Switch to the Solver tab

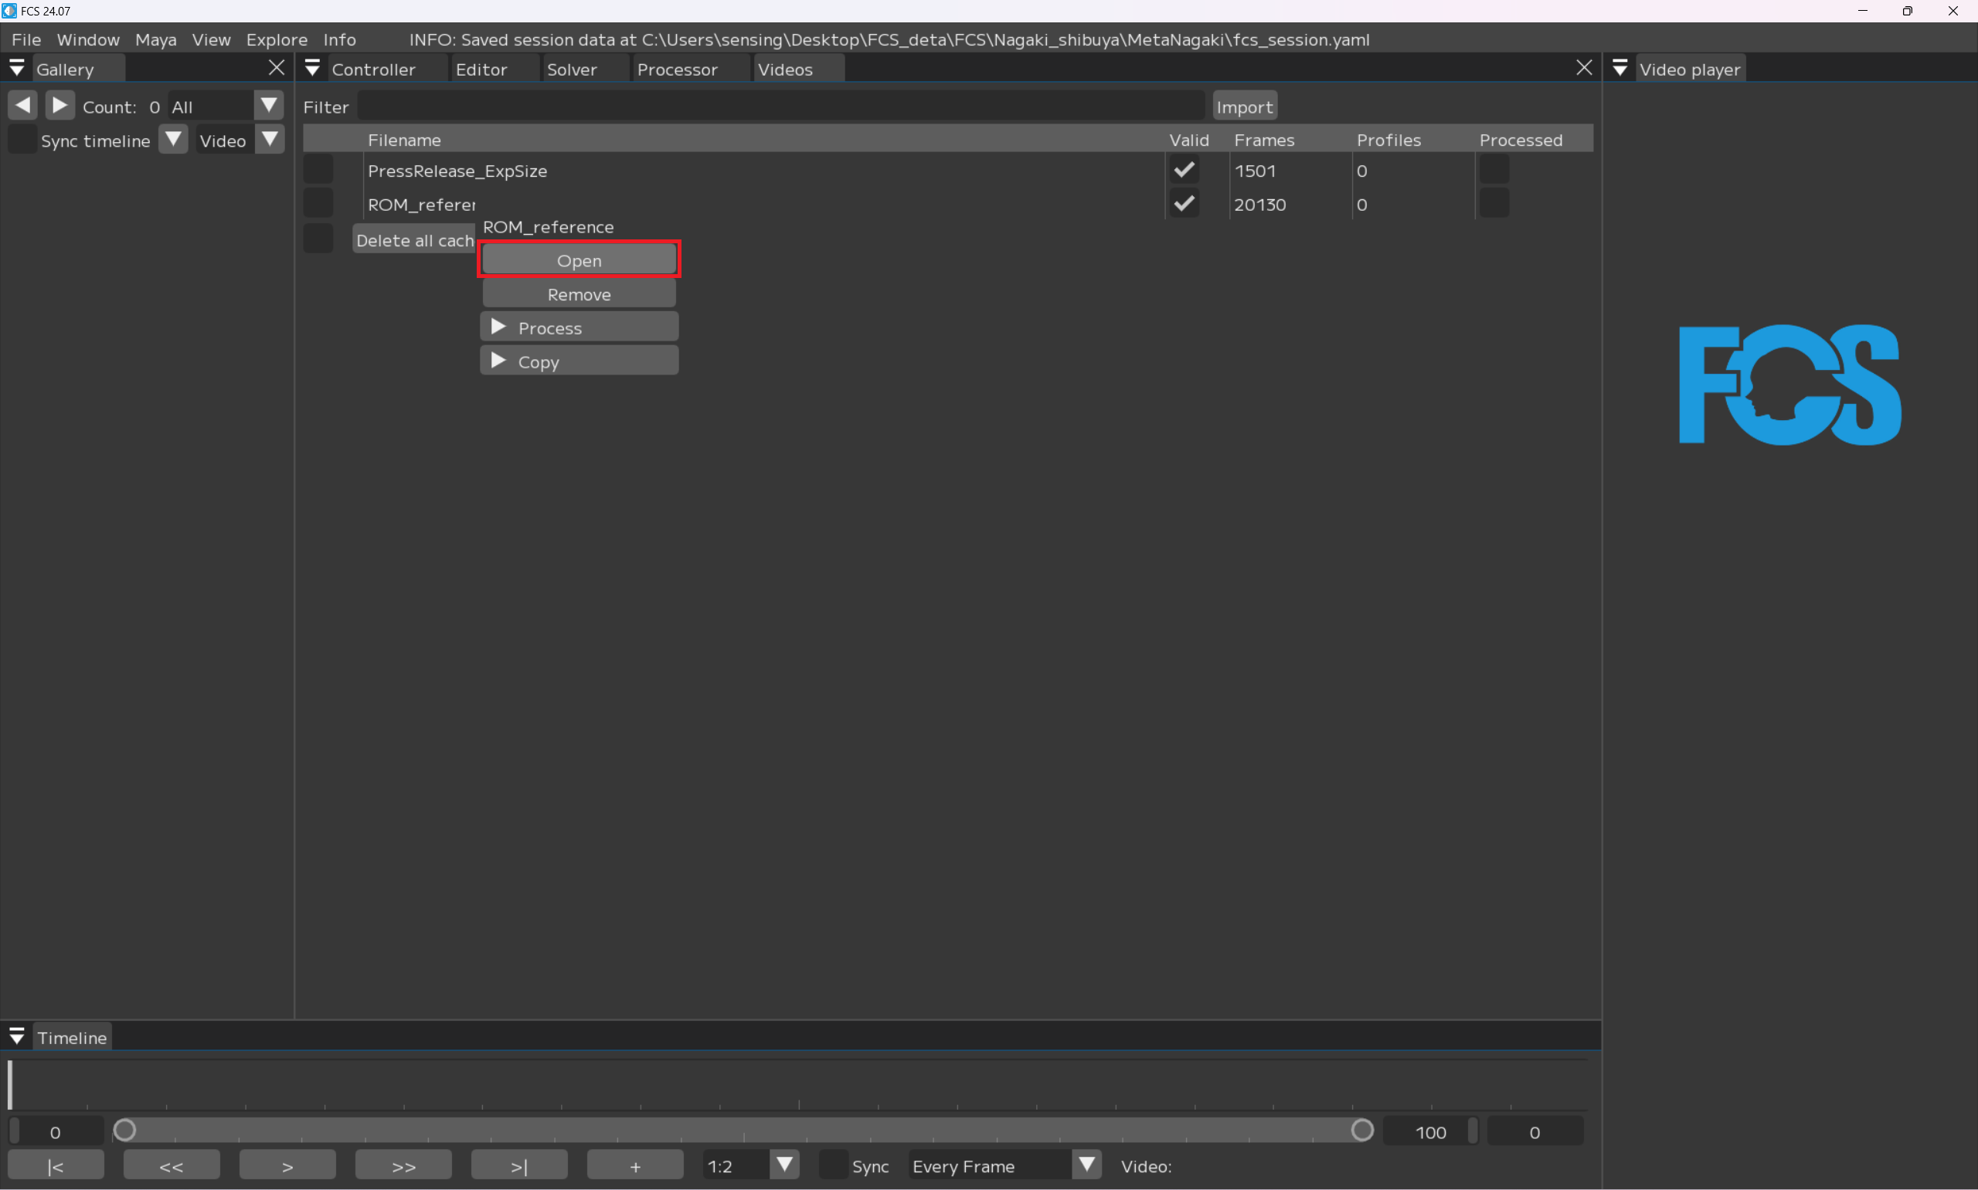point(572,69)
